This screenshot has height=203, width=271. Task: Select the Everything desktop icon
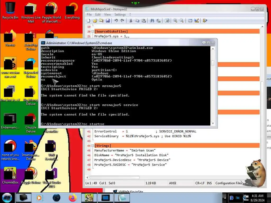pyautogui.click(x=72, y=10)
